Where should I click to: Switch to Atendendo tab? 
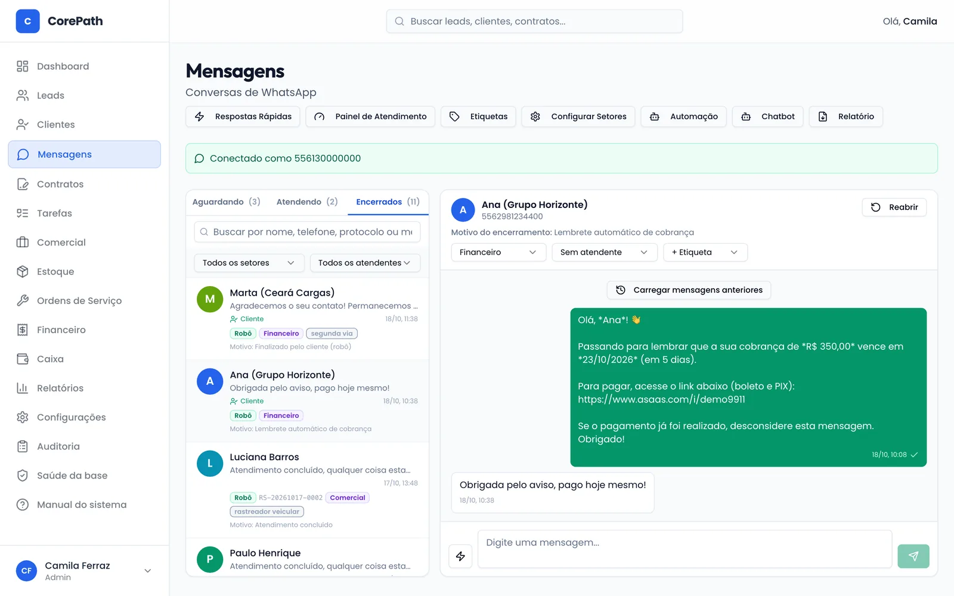point(307,202)
